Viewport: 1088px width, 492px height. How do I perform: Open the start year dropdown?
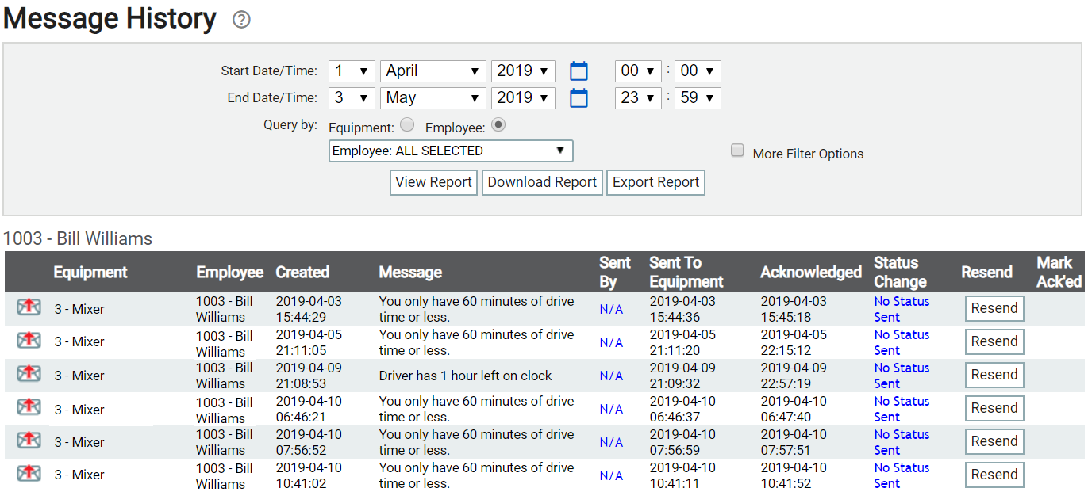click(523, 71)
